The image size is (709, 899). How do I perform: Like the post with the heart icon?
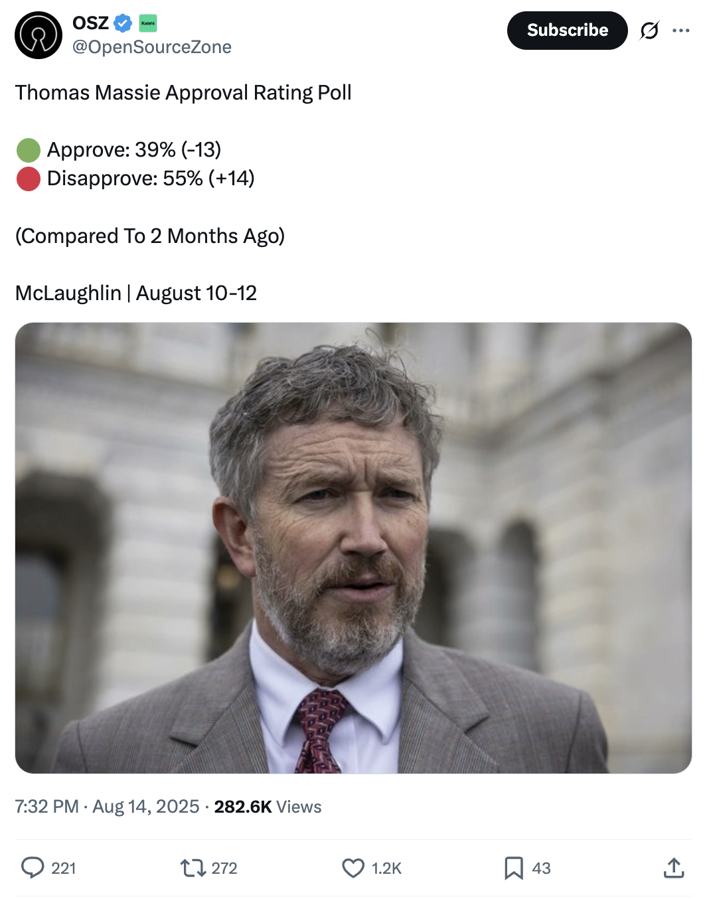[x=353, y=868]
